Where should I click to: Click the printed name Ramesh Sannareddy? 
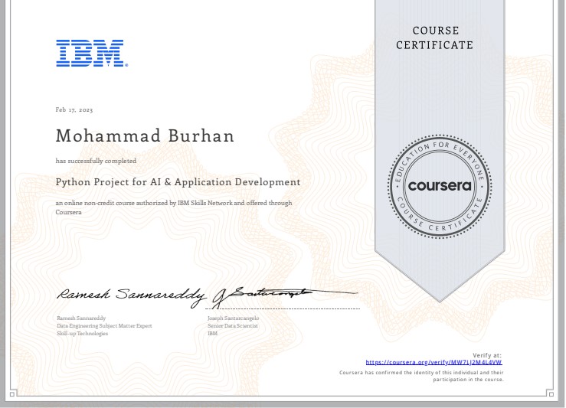[x=81, y=318]
